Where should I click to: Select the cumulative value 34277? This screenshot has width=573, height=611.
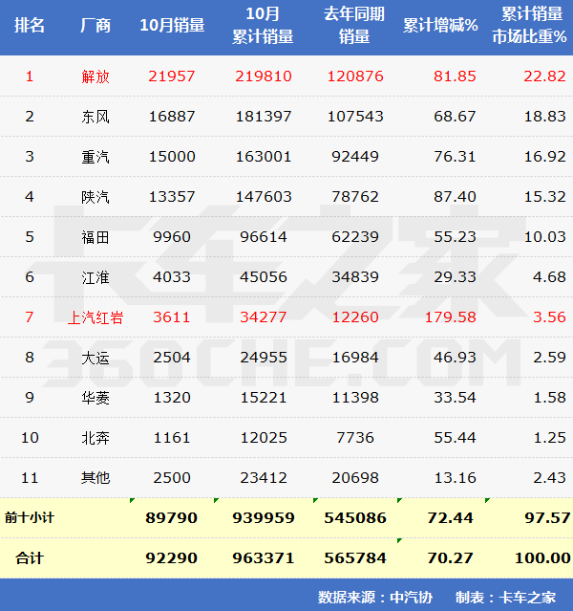[264, 317]
